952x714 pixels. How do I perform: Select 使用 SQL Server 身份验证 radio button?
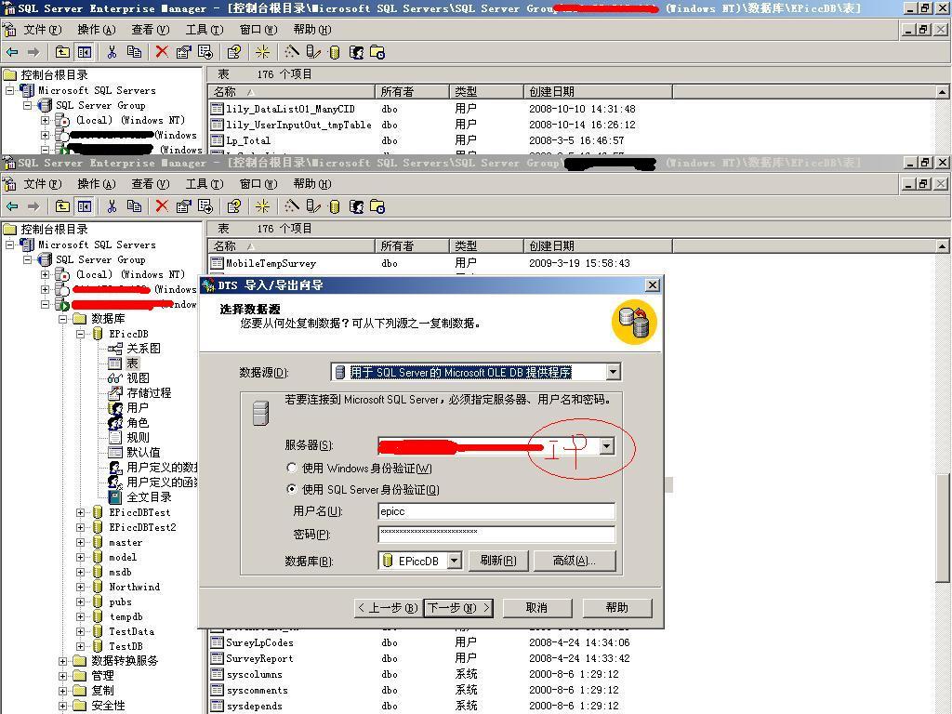point(292,489)
